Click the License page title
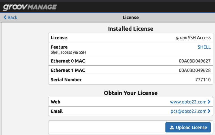Viewport: 215px width, 135px height. click(131, 17)
